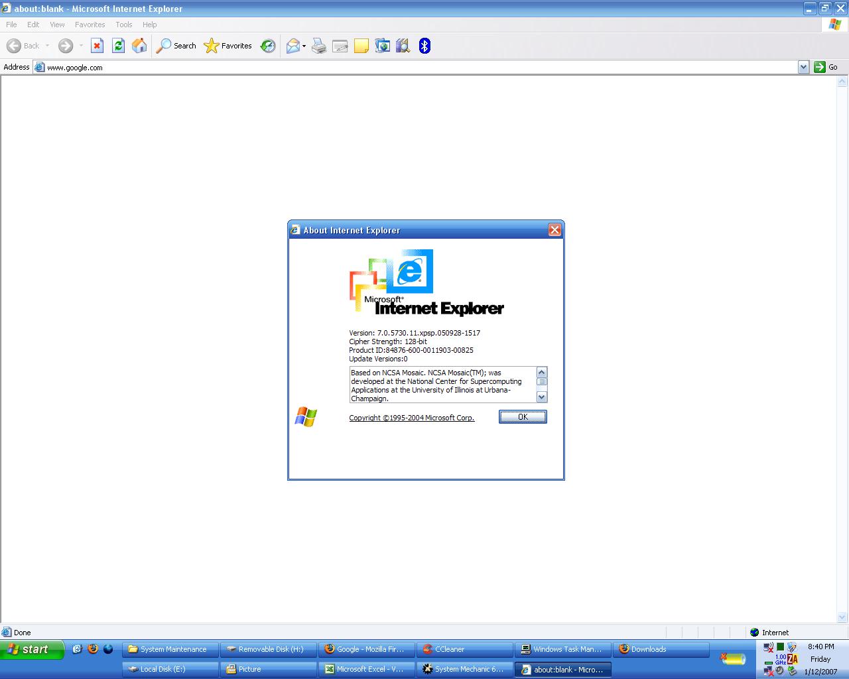Expand the Mail dropdown arrow
849x679 pixels.
pyautogui.click(x=304, y=46)
